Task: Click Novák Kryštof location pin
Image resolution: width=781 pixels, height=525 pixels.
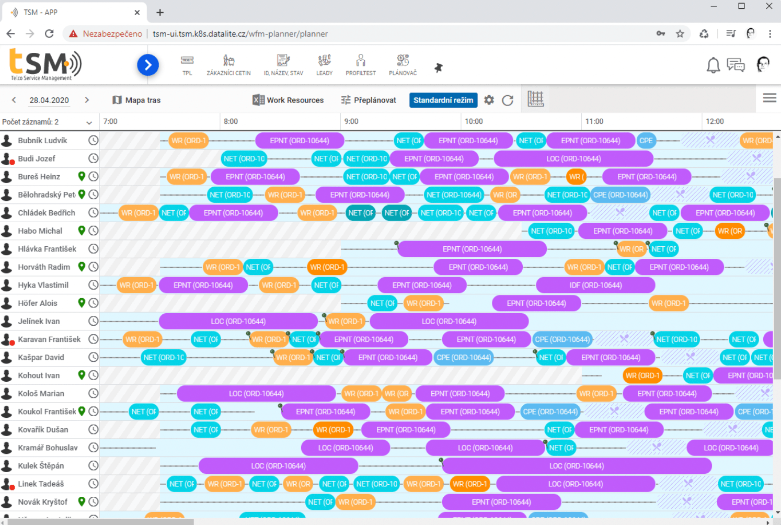Action: 82,501
